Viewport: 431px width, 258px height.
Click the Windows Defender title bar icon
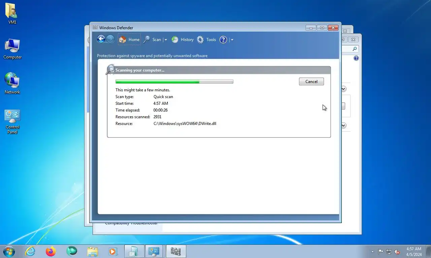click(95, 28)
